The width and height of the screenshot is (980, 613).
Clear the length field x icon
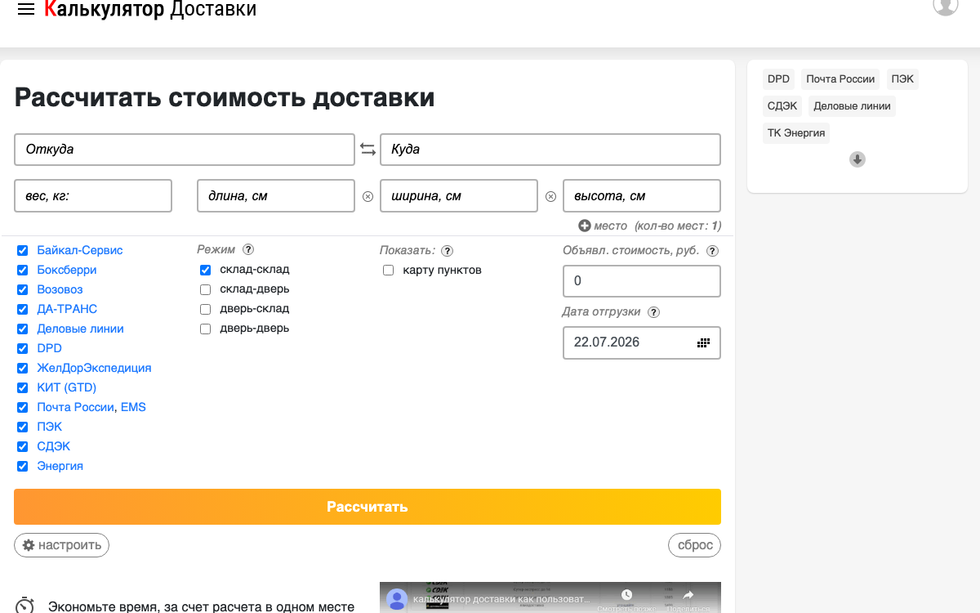(x=367, y=196)
